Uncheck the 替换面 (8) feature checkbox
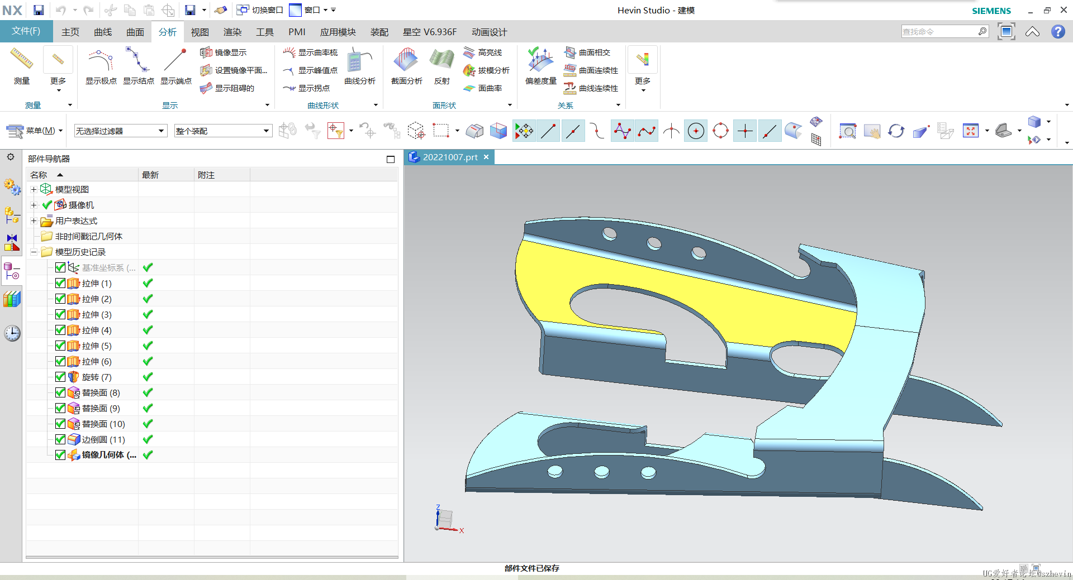 60,392
